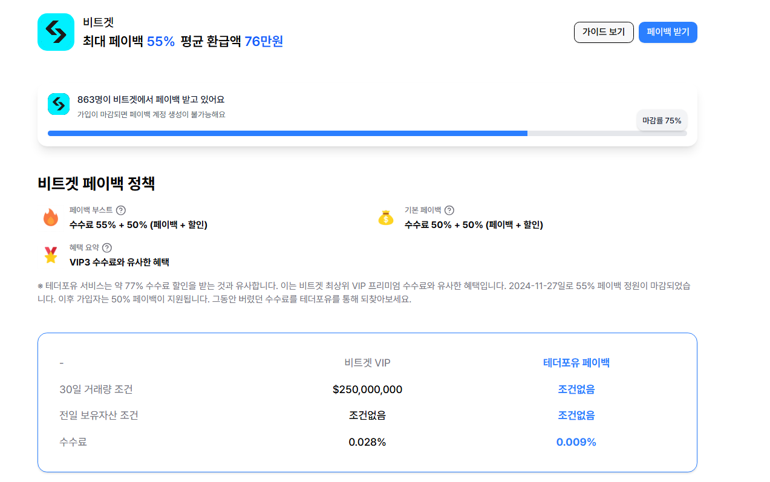The image size is (770, 482).
Task: Open the help tooltip next to 페이백 부스트
Action: point(121,210)
